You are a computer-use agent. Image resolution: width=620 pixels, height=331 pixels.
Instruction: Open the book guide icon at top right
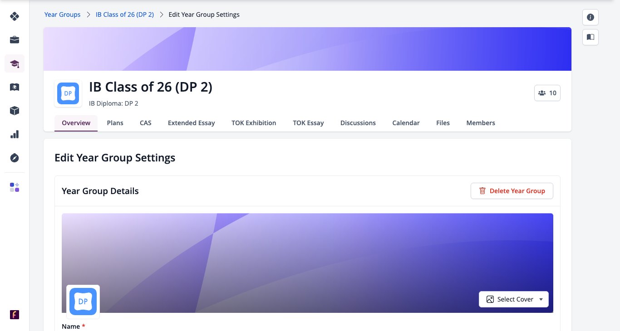point(590,37)
